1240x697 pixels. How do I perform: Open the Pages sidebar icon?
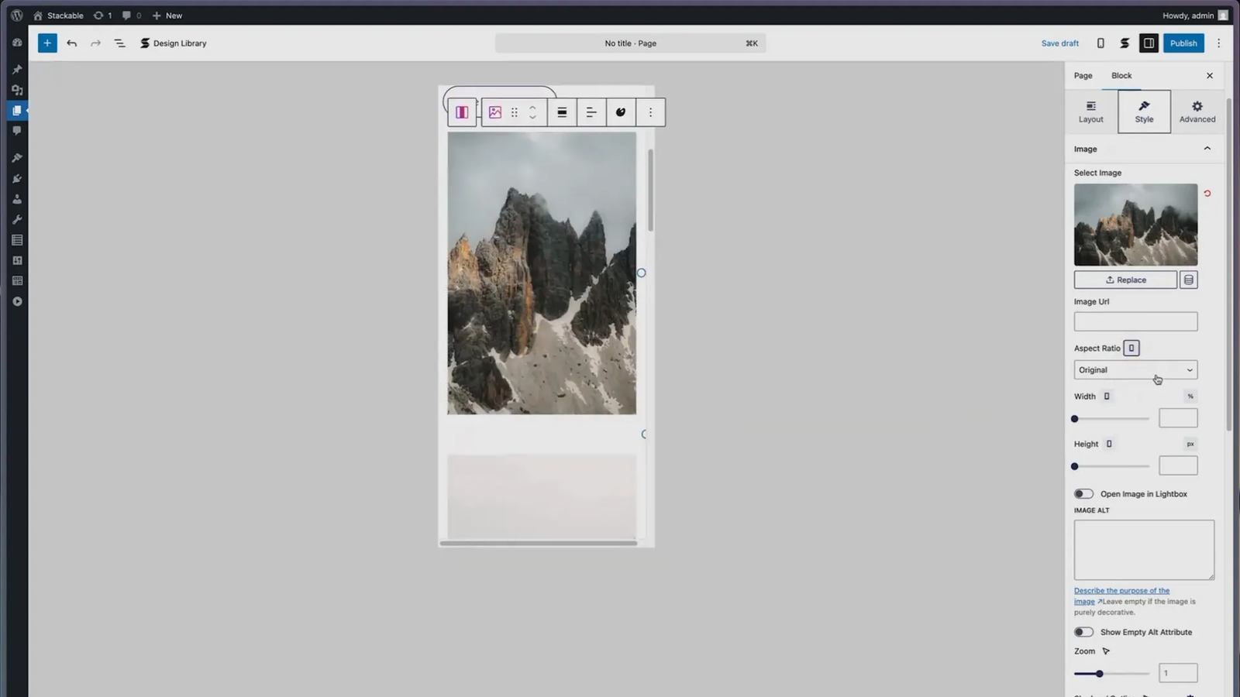pyautogui.click(x=17, y=111)
